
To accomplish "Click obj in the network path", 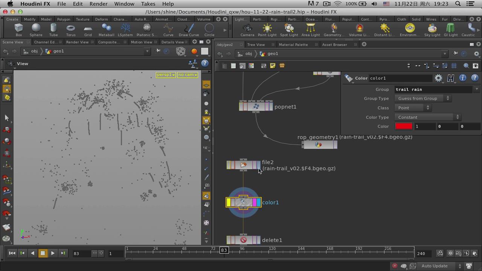I will coord(249,54).
